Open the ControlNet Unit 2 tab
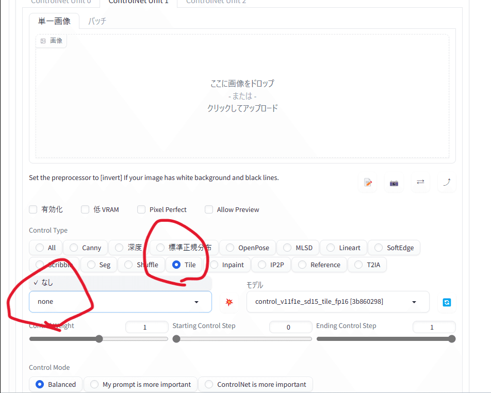 (216, 2)
